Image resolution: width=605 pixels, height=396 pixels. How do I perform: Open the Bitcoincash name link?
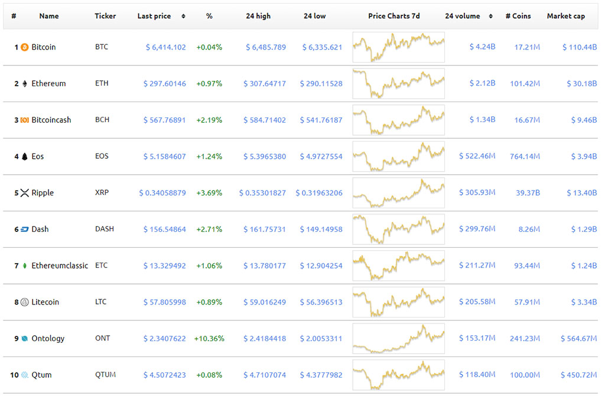point(51,120)
